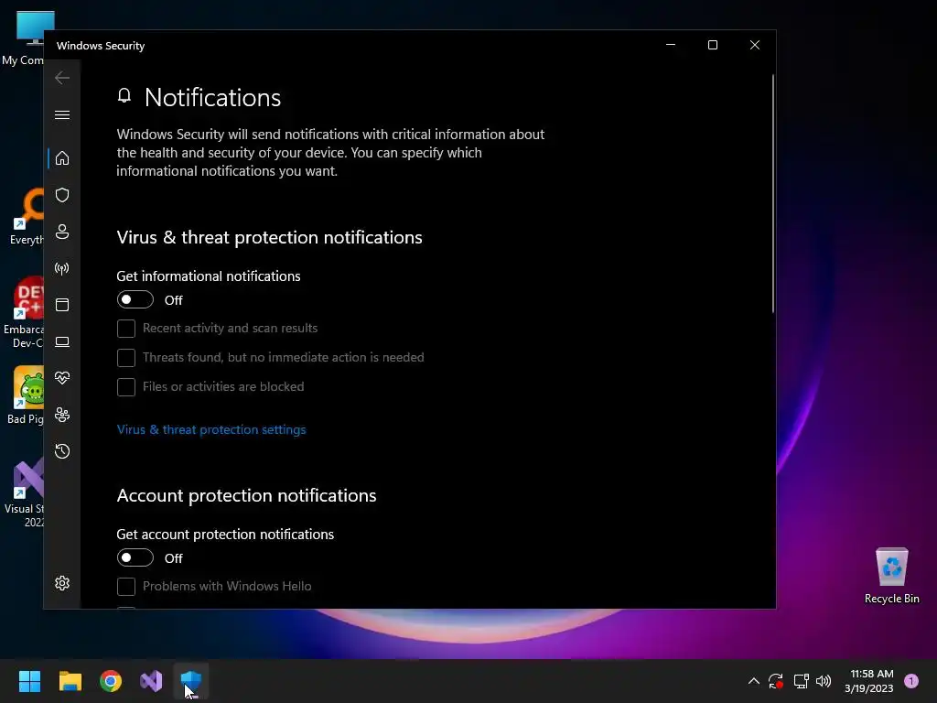
Task: Select Recycle Bin desktop icon
Action: 891,576
